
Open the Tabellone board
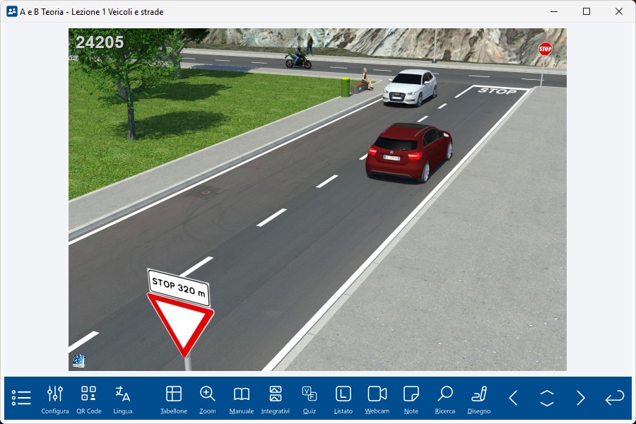coord(174,399)
